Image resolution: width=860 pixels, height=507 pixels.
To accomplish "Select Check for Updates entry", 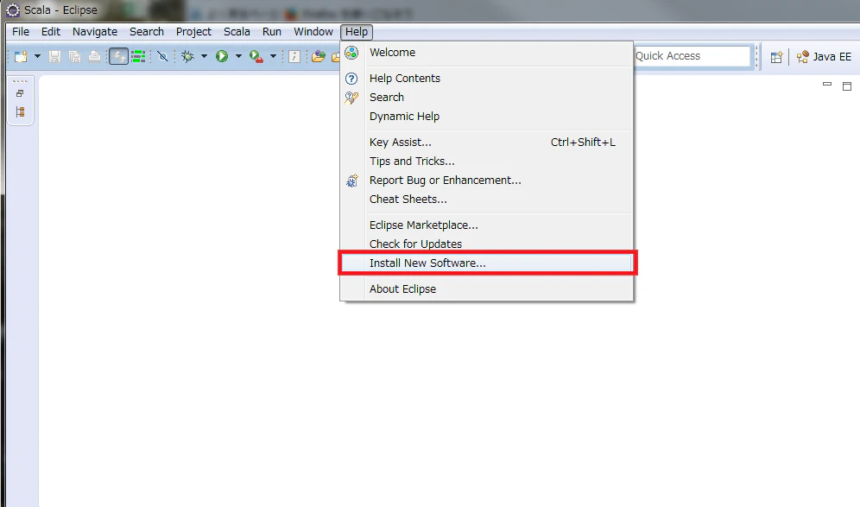I will [x=486, y=244].
